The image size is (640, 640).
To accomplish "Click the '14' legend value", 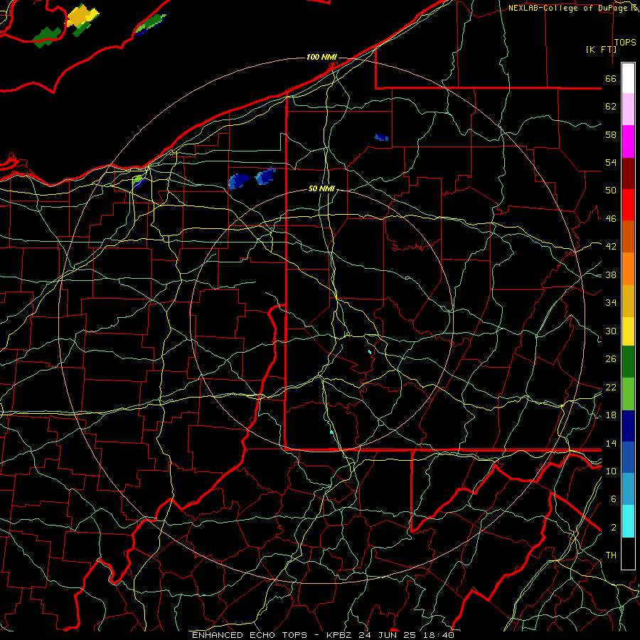I will (611, 443).
